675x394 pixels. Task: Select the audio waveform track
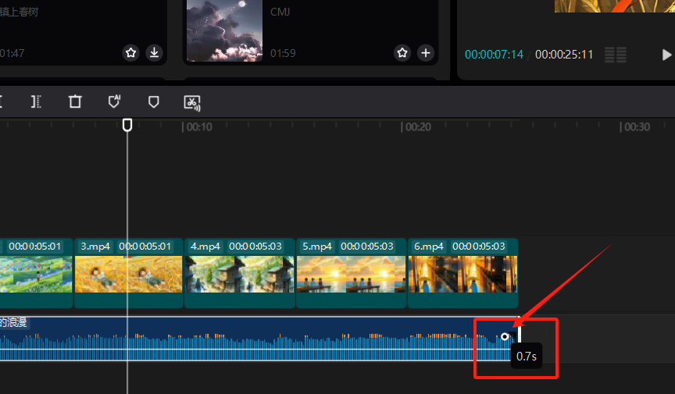pos(259,339)
